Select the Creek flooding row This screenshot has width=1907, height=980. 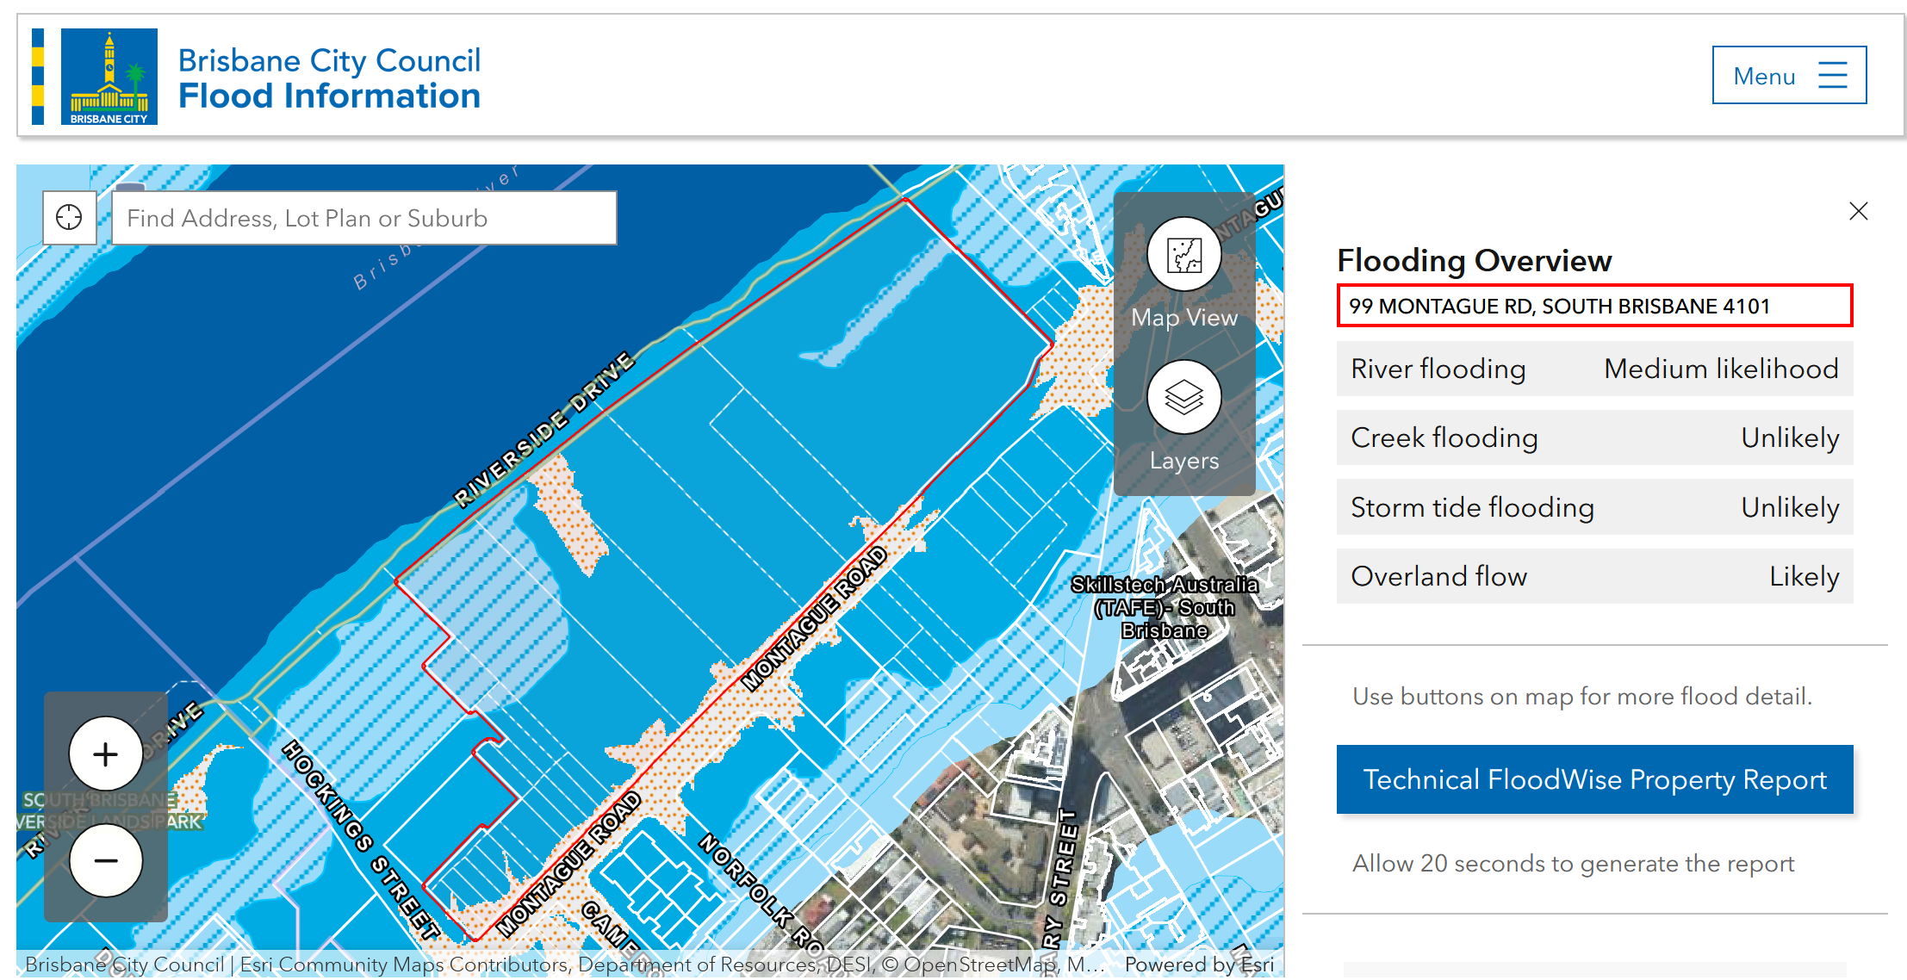1593,438
